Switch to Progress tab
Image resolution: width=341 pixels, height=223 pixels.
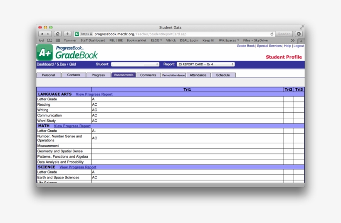(x=98, y=75)
